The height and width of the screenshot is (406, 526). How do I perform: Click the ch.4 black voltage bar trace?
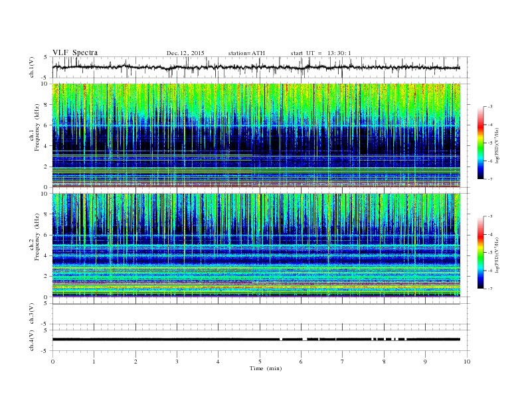(256, 340)
